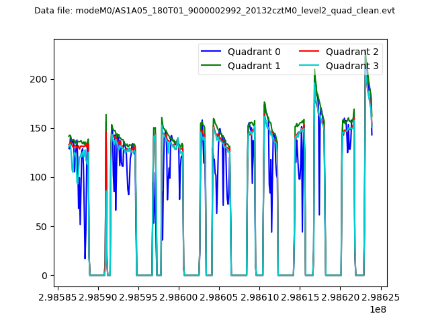Click the Quadrant 0 legend label
This screenshot has width=430, height=322.
point(254,52)
